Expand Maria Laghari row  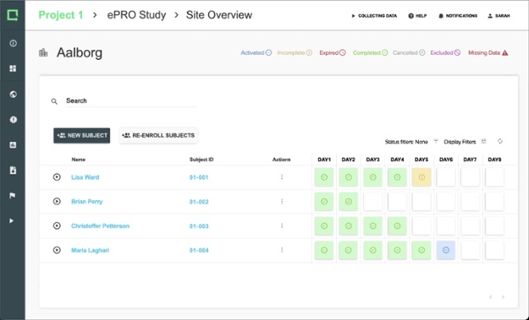(x=56, y=249)
